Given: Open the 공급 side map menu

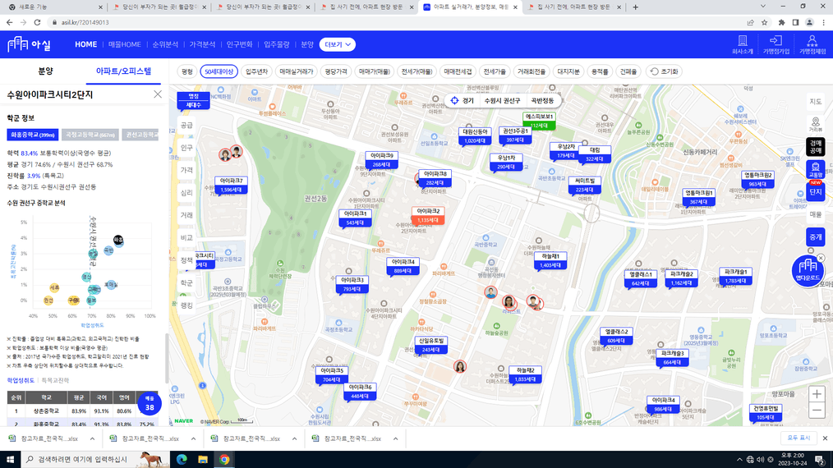Looking at the screenshot, I should click(186, 126).
